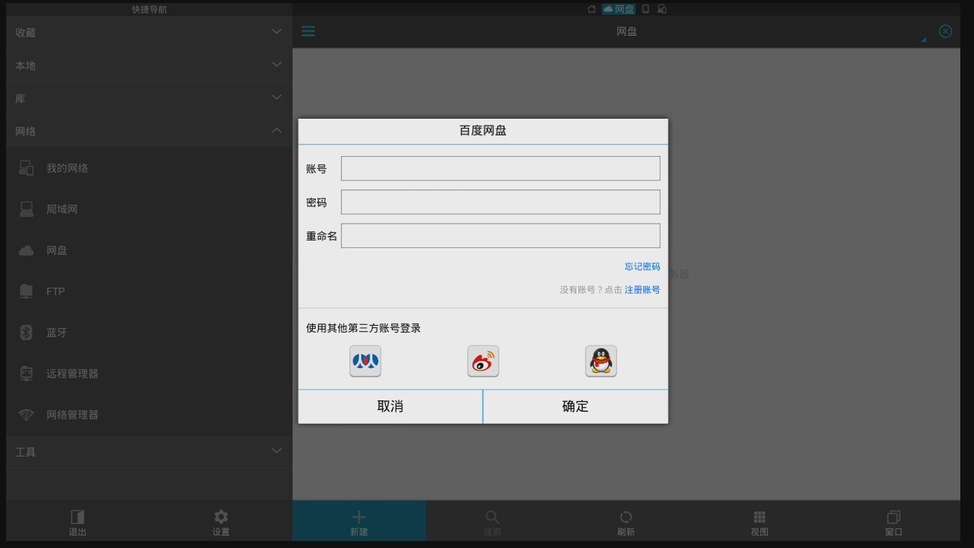Switch to the phone storage window tab
This screenshot has height=548, width=974.
[645, 9]
